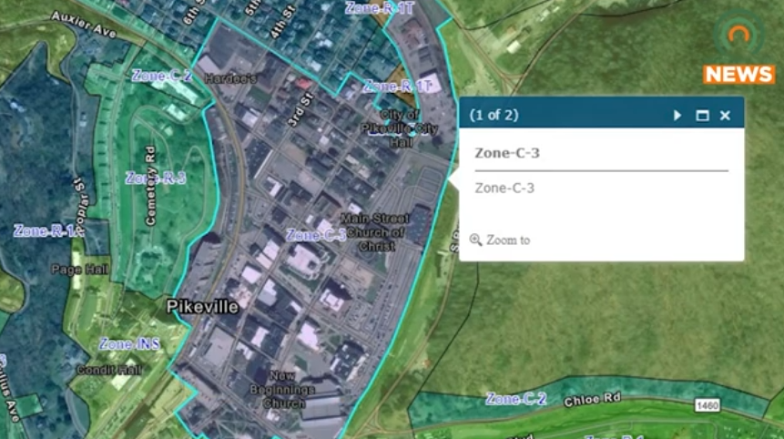Click the City of Pikeville City Hall label

point(400,129)
